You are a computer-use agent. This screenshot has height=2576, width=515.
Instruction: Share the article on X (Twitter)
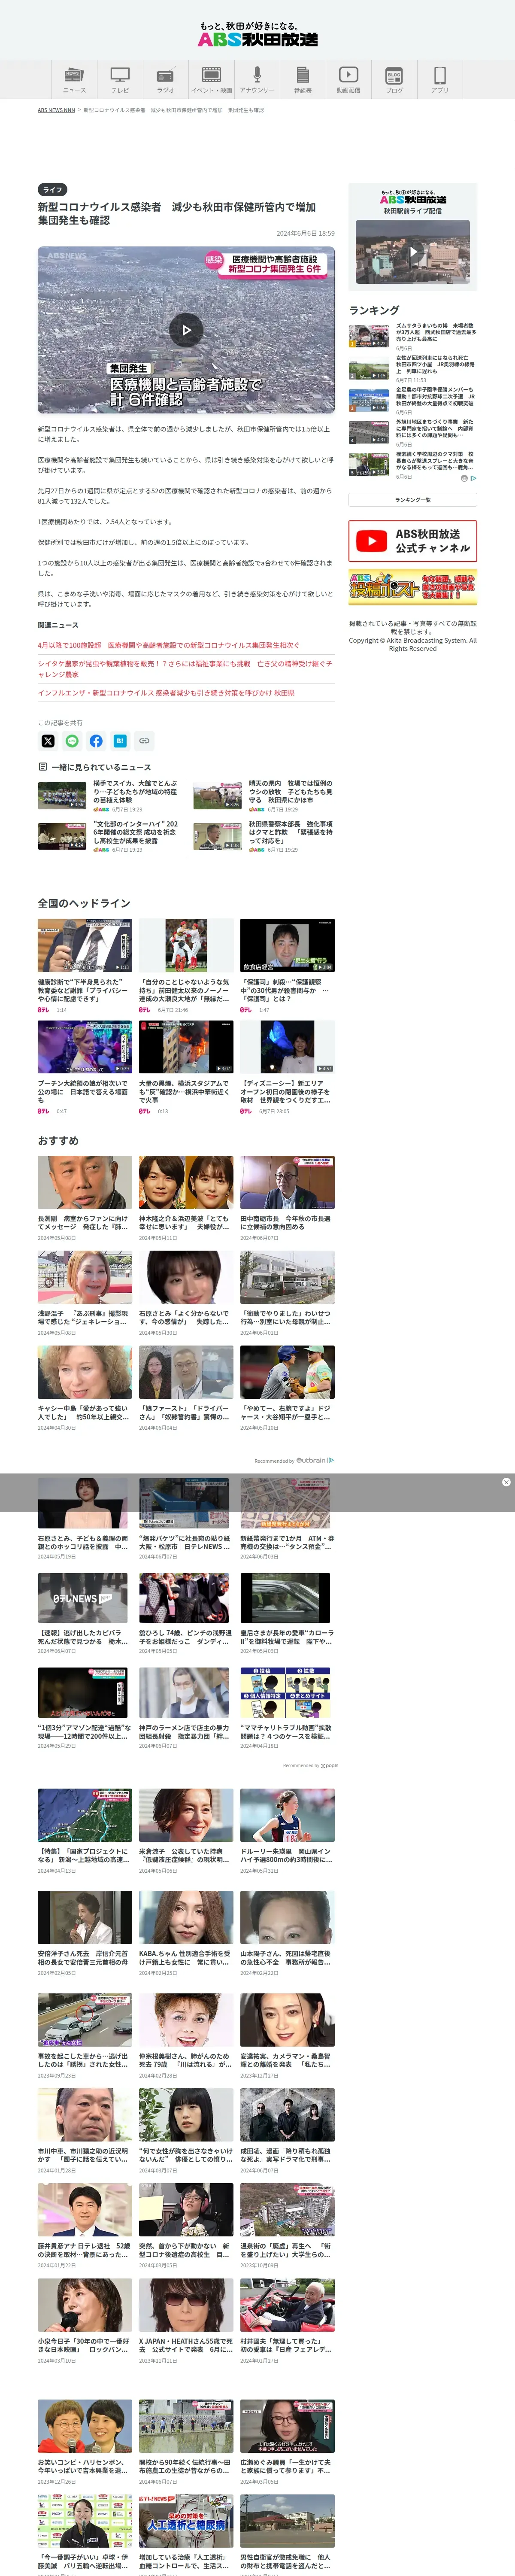coord(47,741)
